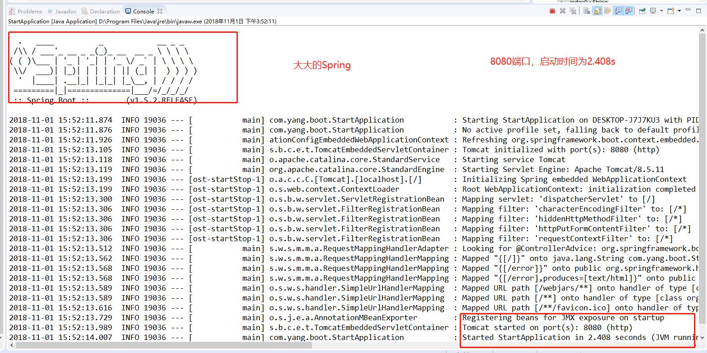
Task: Click 'o.s.b.w.servlet.ServletRegistrationBean' logger name
Action: [x=356, y=199]
